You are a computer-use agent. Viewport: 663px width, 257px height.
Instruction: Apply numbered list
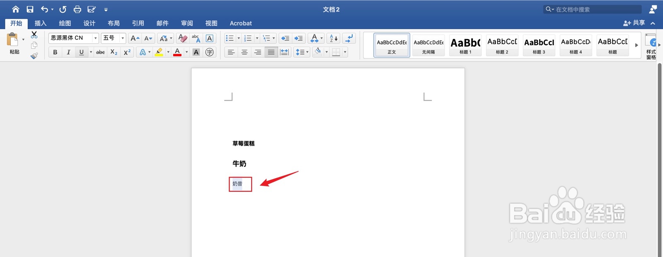tap(248, 38)
